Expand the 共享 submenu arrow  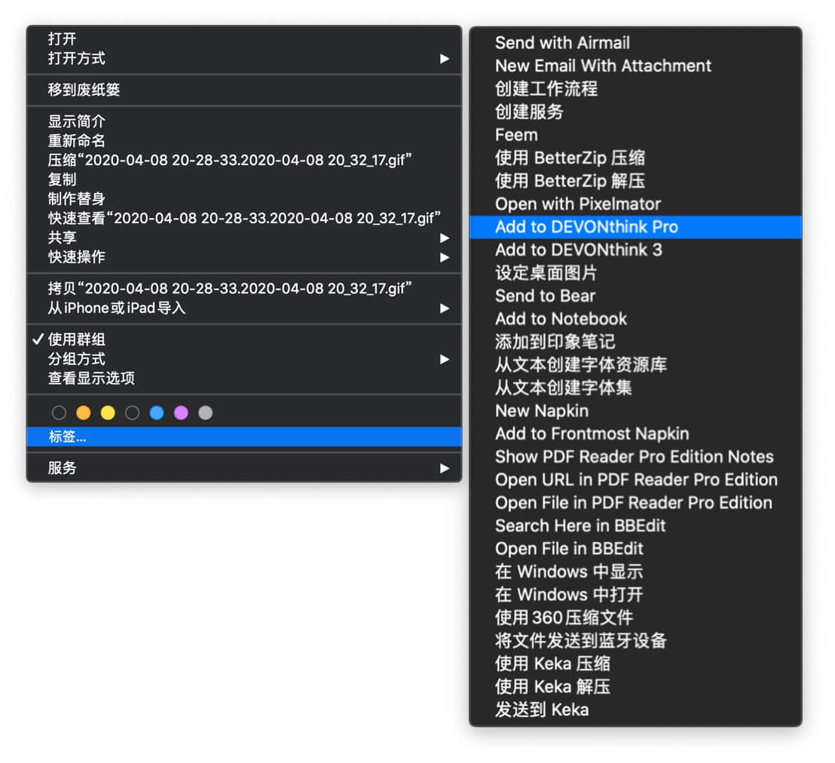click(x=444, y=237)
